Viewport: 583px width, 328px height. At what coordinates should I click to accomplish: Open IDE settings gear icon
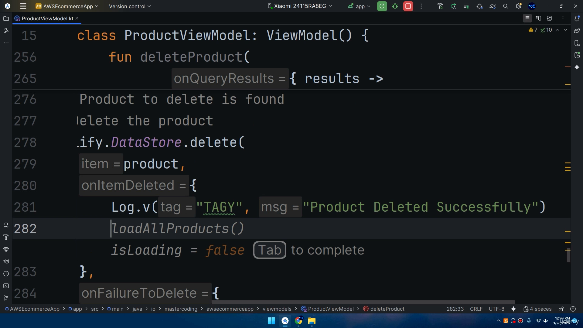pos(519,6)
